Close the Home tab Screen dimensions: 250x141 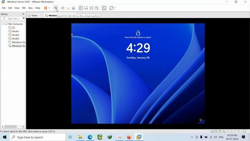pos(41,16)
